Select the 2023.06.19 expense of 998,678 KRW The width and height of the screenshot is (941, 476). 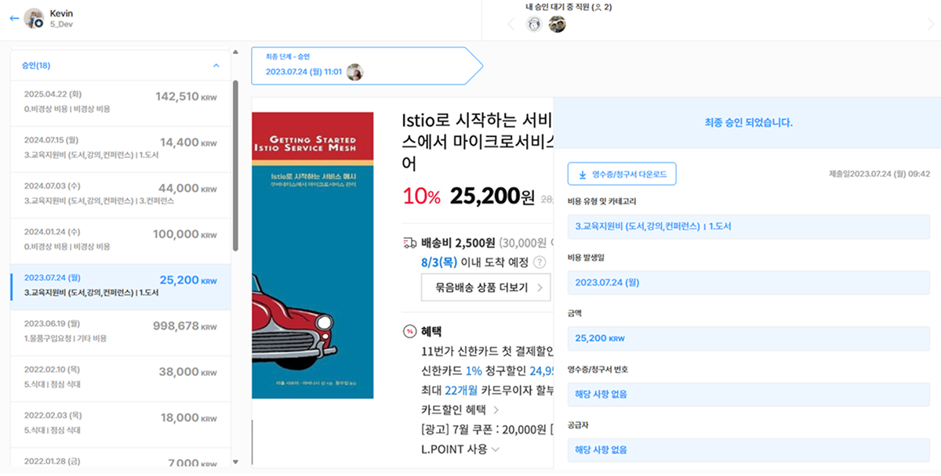point(120,333)
